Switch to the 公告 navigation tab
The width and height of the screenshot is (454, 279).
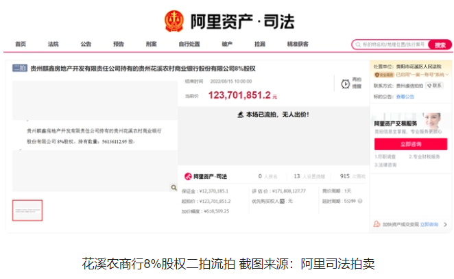[x=86, y=44]
